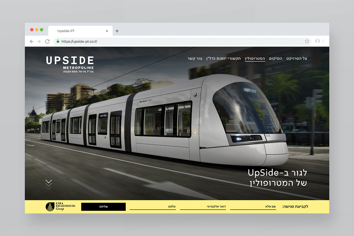This screenshot has height=236, width=354.
Task: Click the yellow window minimize button
Action: (37, 30)
